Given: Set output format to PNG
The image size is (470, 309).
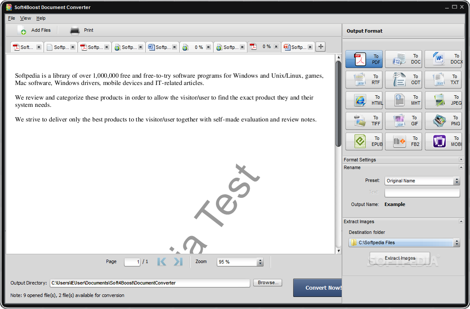Looking at the screenshot, I should [x=443, y=121].
